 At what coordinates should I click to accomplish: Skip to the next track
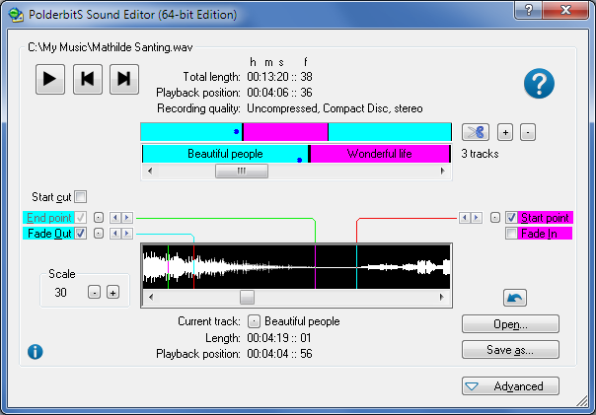pos(124,79)
